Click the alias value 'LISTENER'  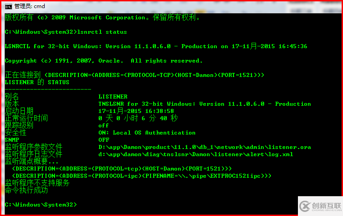[x=113, y=97]
